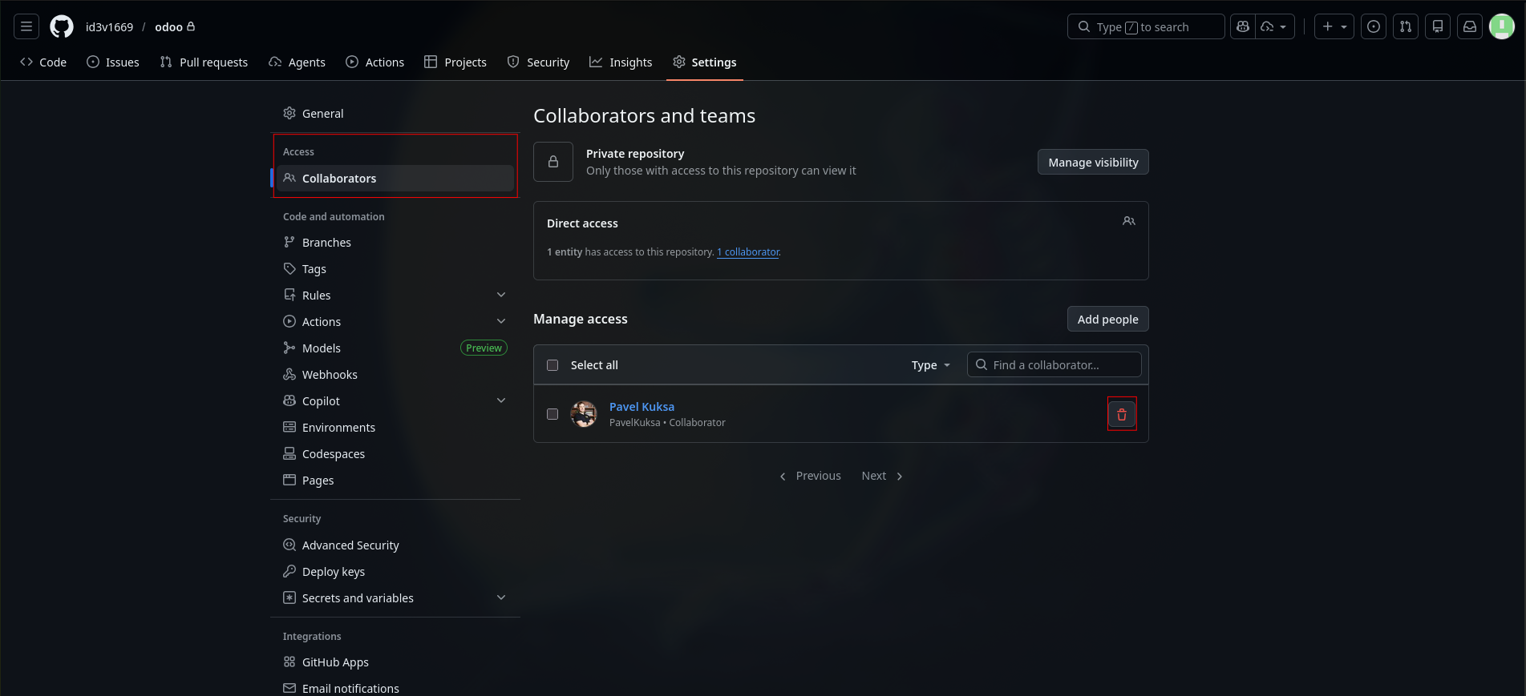Open your profile avatar menu
This screenshot has height=696, width=1526.
1502,26
